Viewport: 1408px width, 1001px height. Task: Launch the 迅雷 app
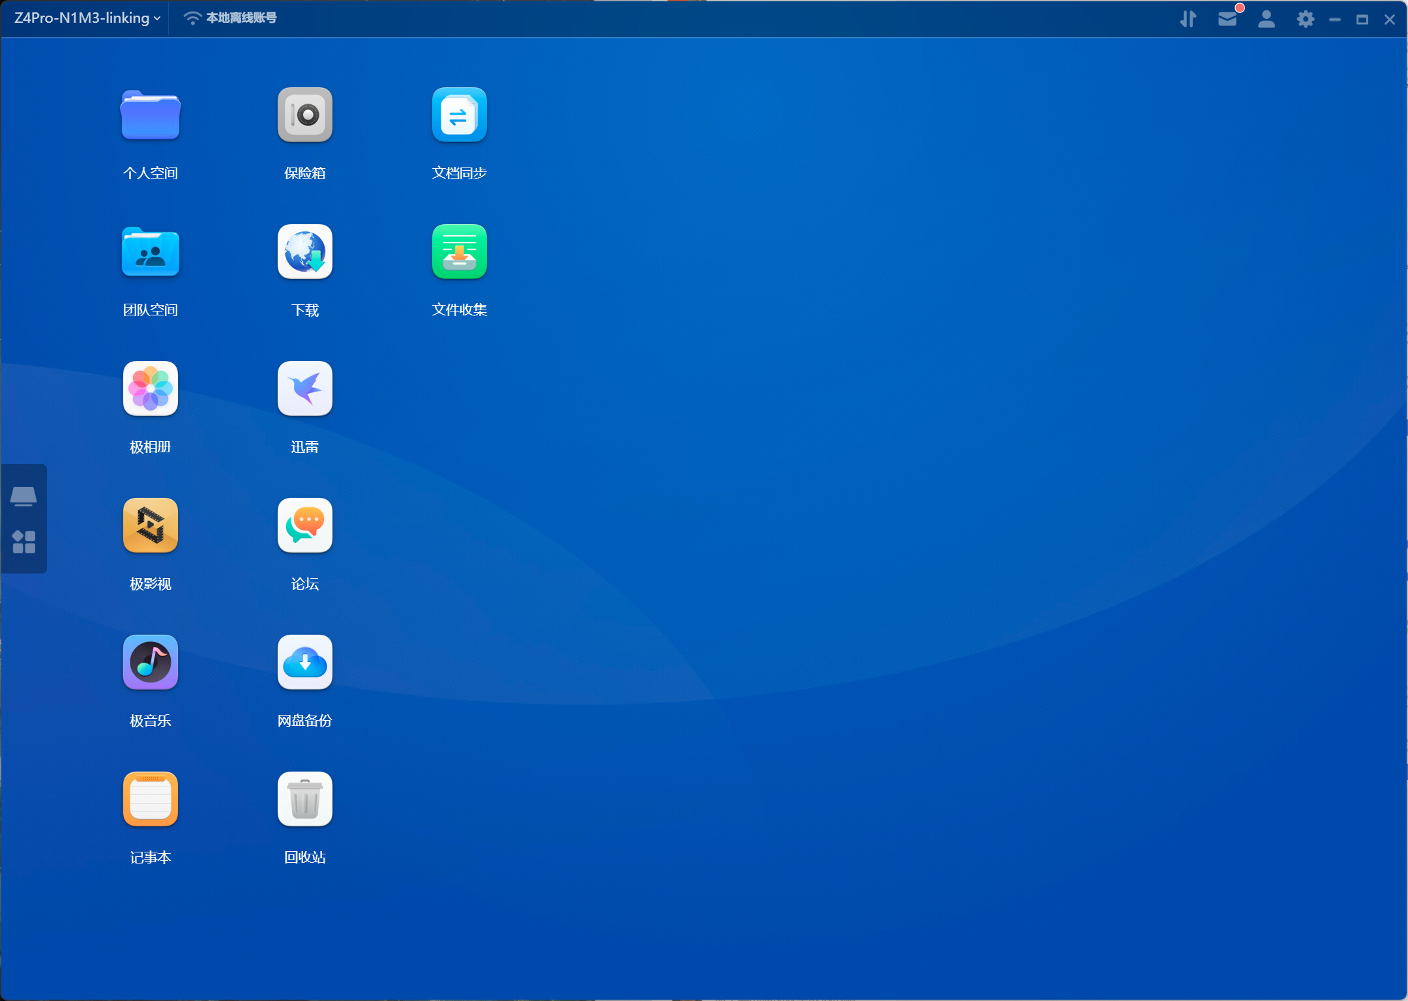[304, 389]
